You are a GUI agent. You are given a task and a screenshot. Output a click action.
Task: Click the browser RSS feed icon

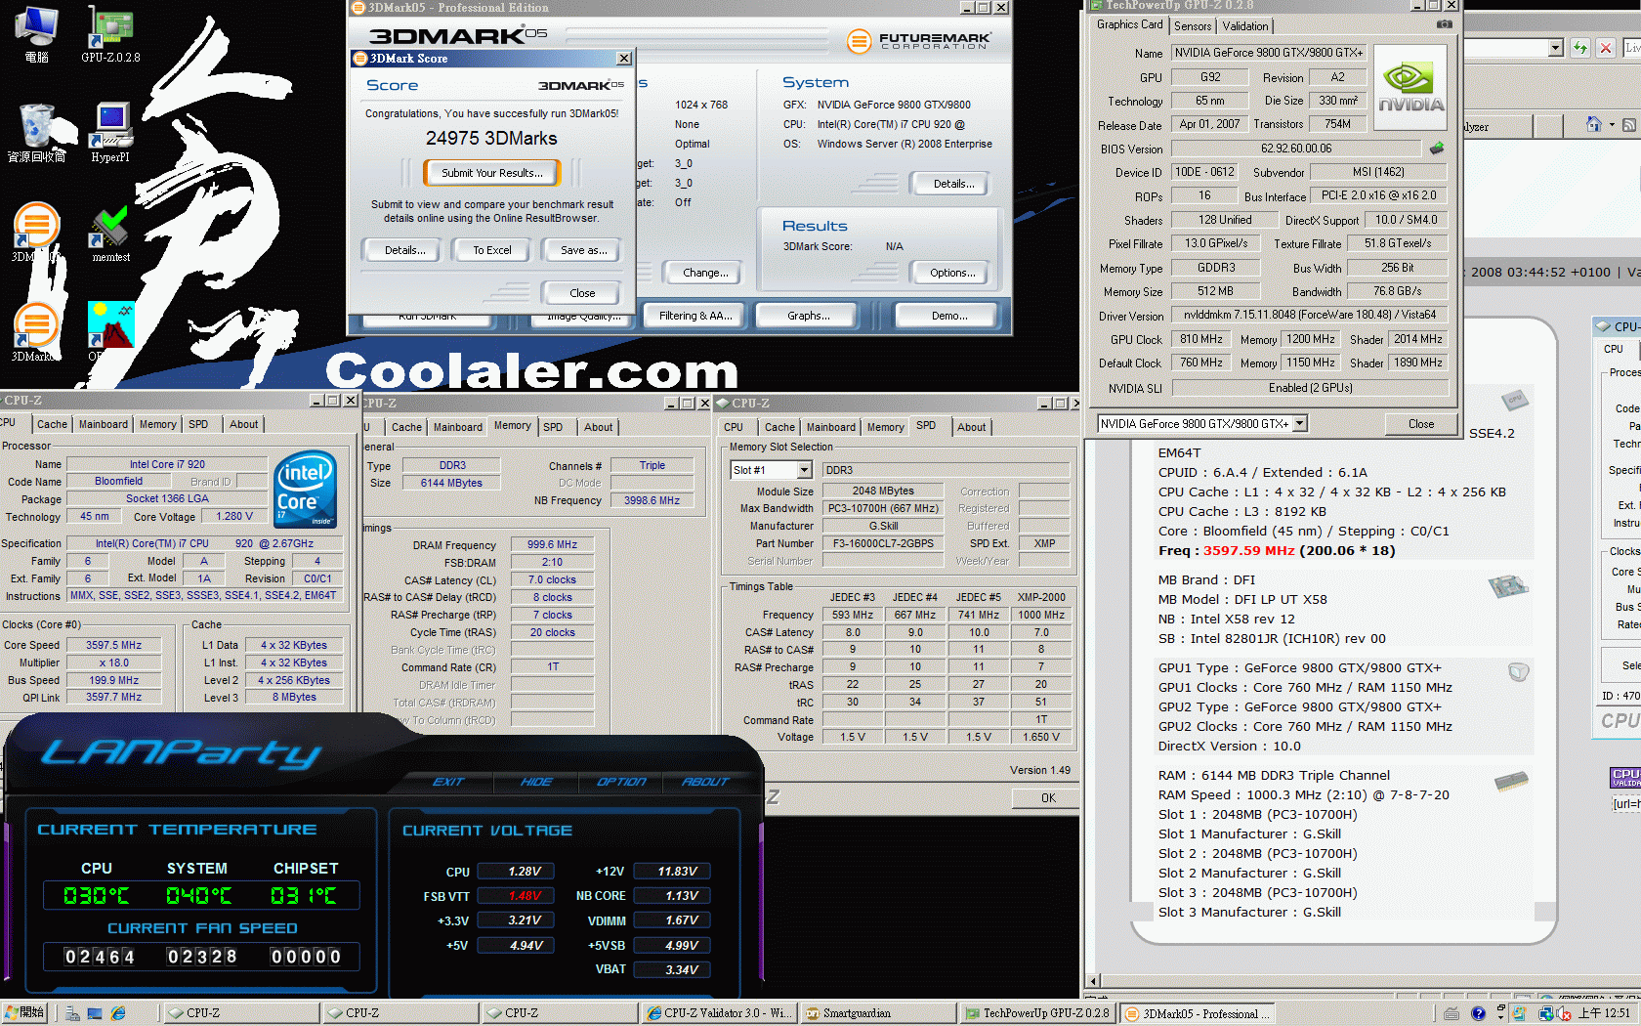tap(1629, 125)
